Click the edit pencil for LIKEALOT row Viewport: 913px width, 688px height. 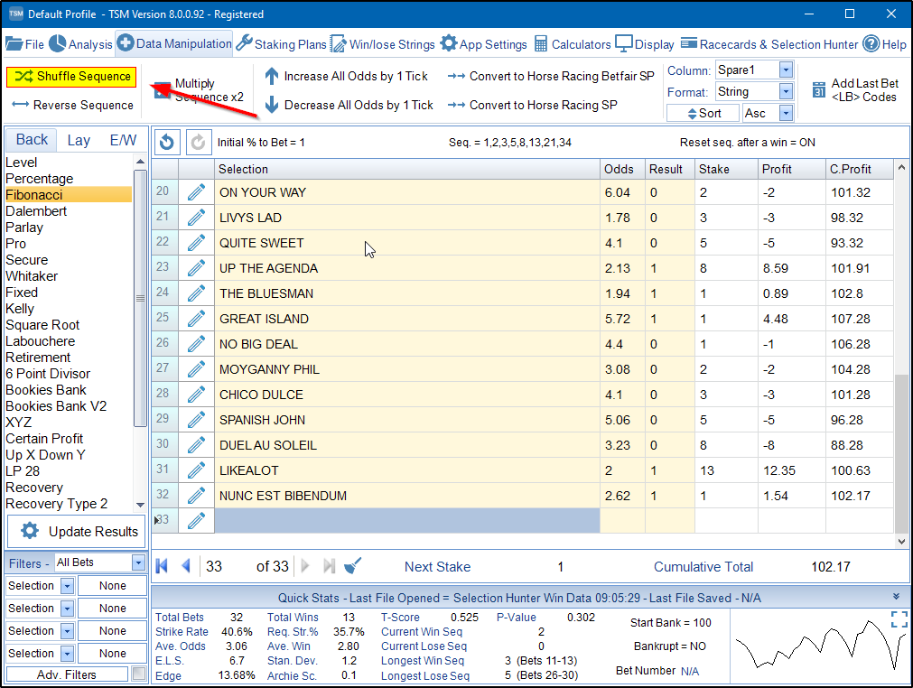click(196, 470)
